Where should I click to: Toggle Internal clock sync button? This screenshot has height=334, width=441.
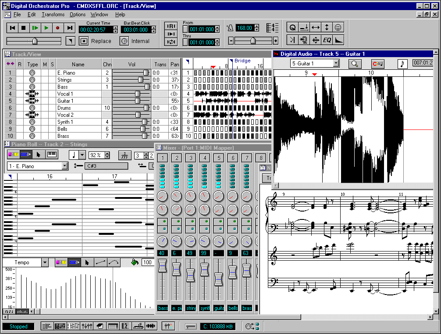[x=124, y=41]
